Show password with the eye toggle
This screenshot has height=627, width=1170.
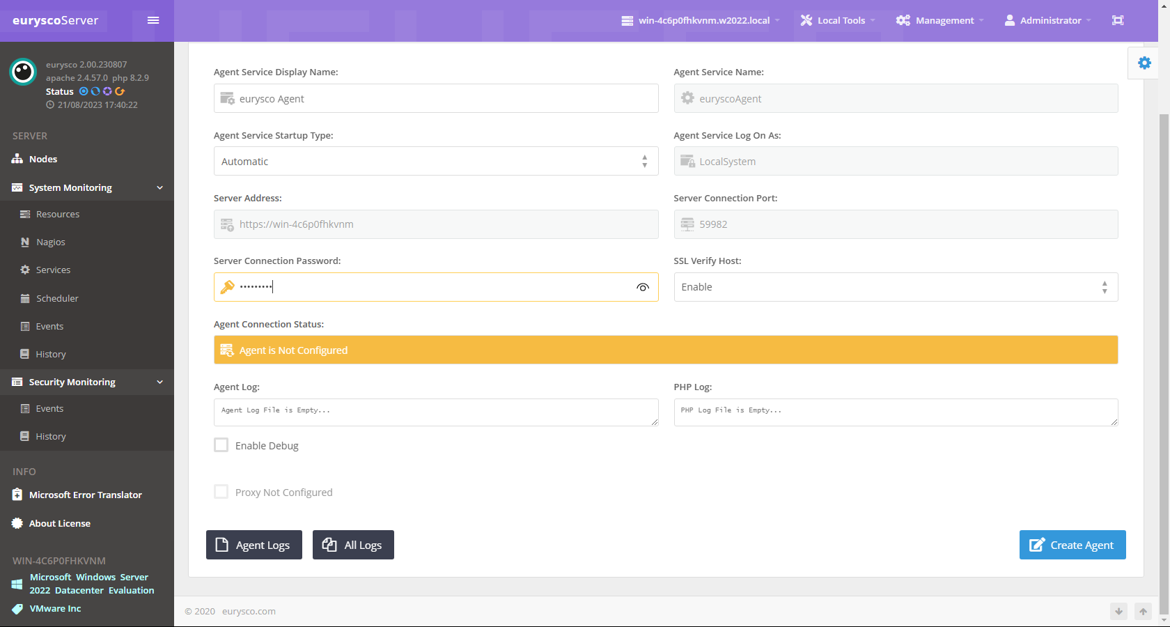(643, 287)
